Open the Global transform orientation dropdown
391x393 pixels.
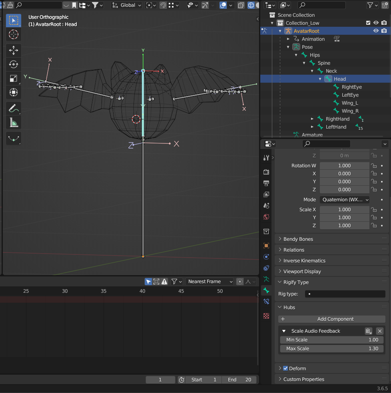point(127,5)
